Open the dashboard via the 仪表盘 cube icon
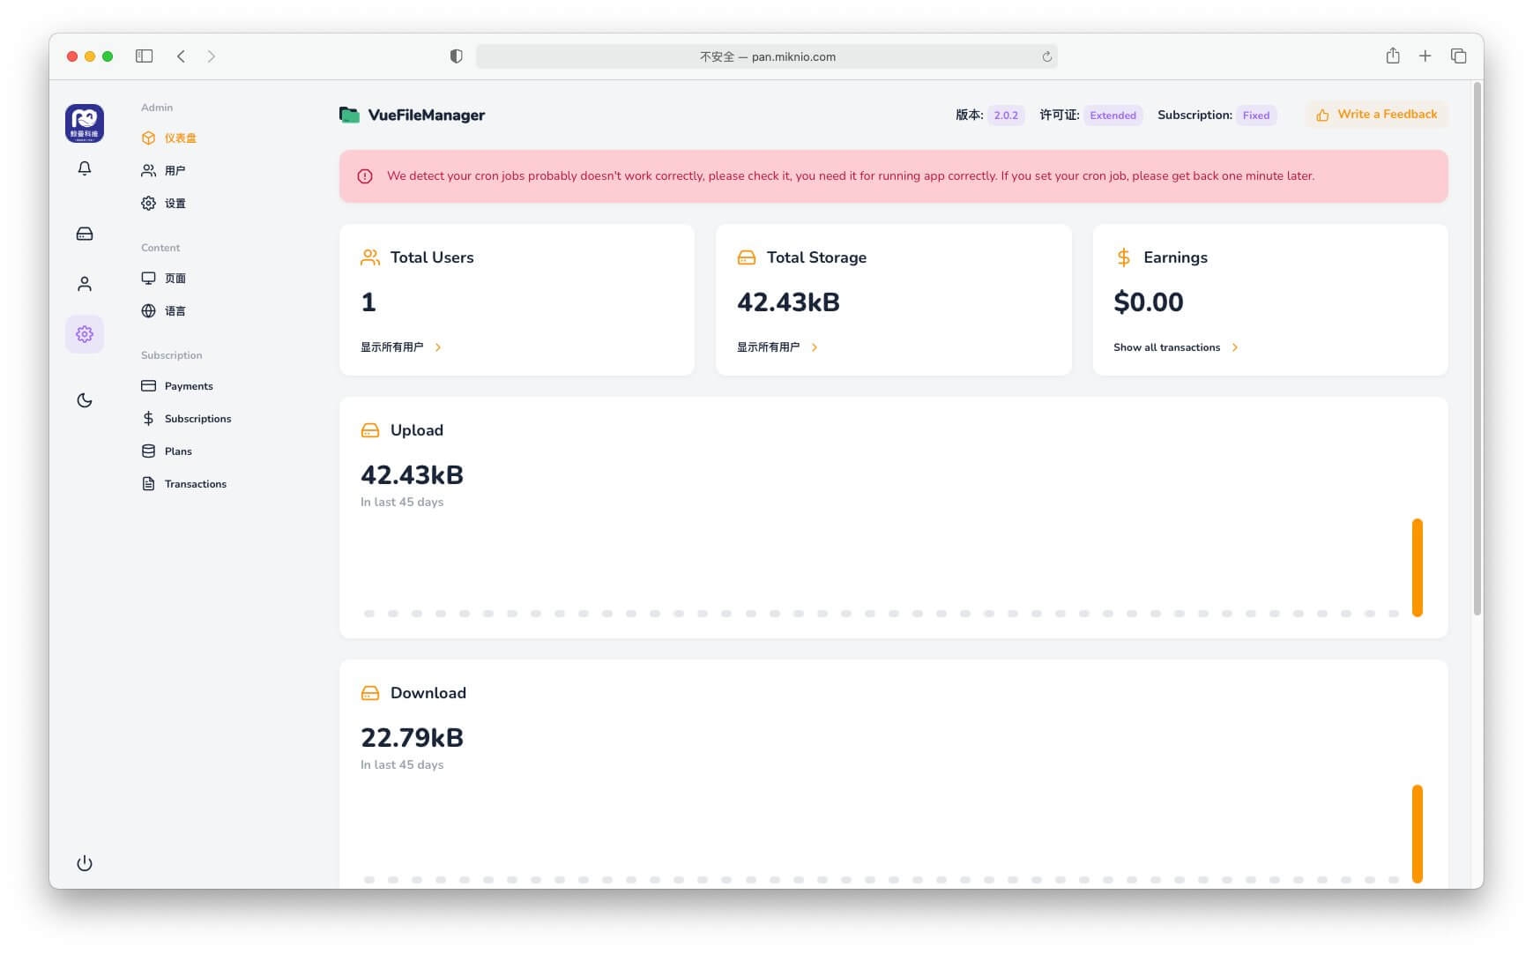 149,138
